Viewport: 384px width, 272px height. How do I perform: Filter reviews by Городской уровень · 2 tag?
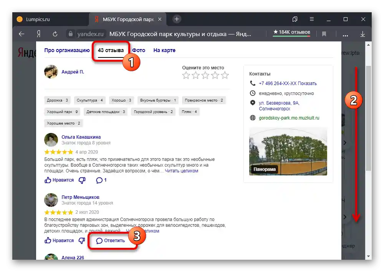click(153, 112)
